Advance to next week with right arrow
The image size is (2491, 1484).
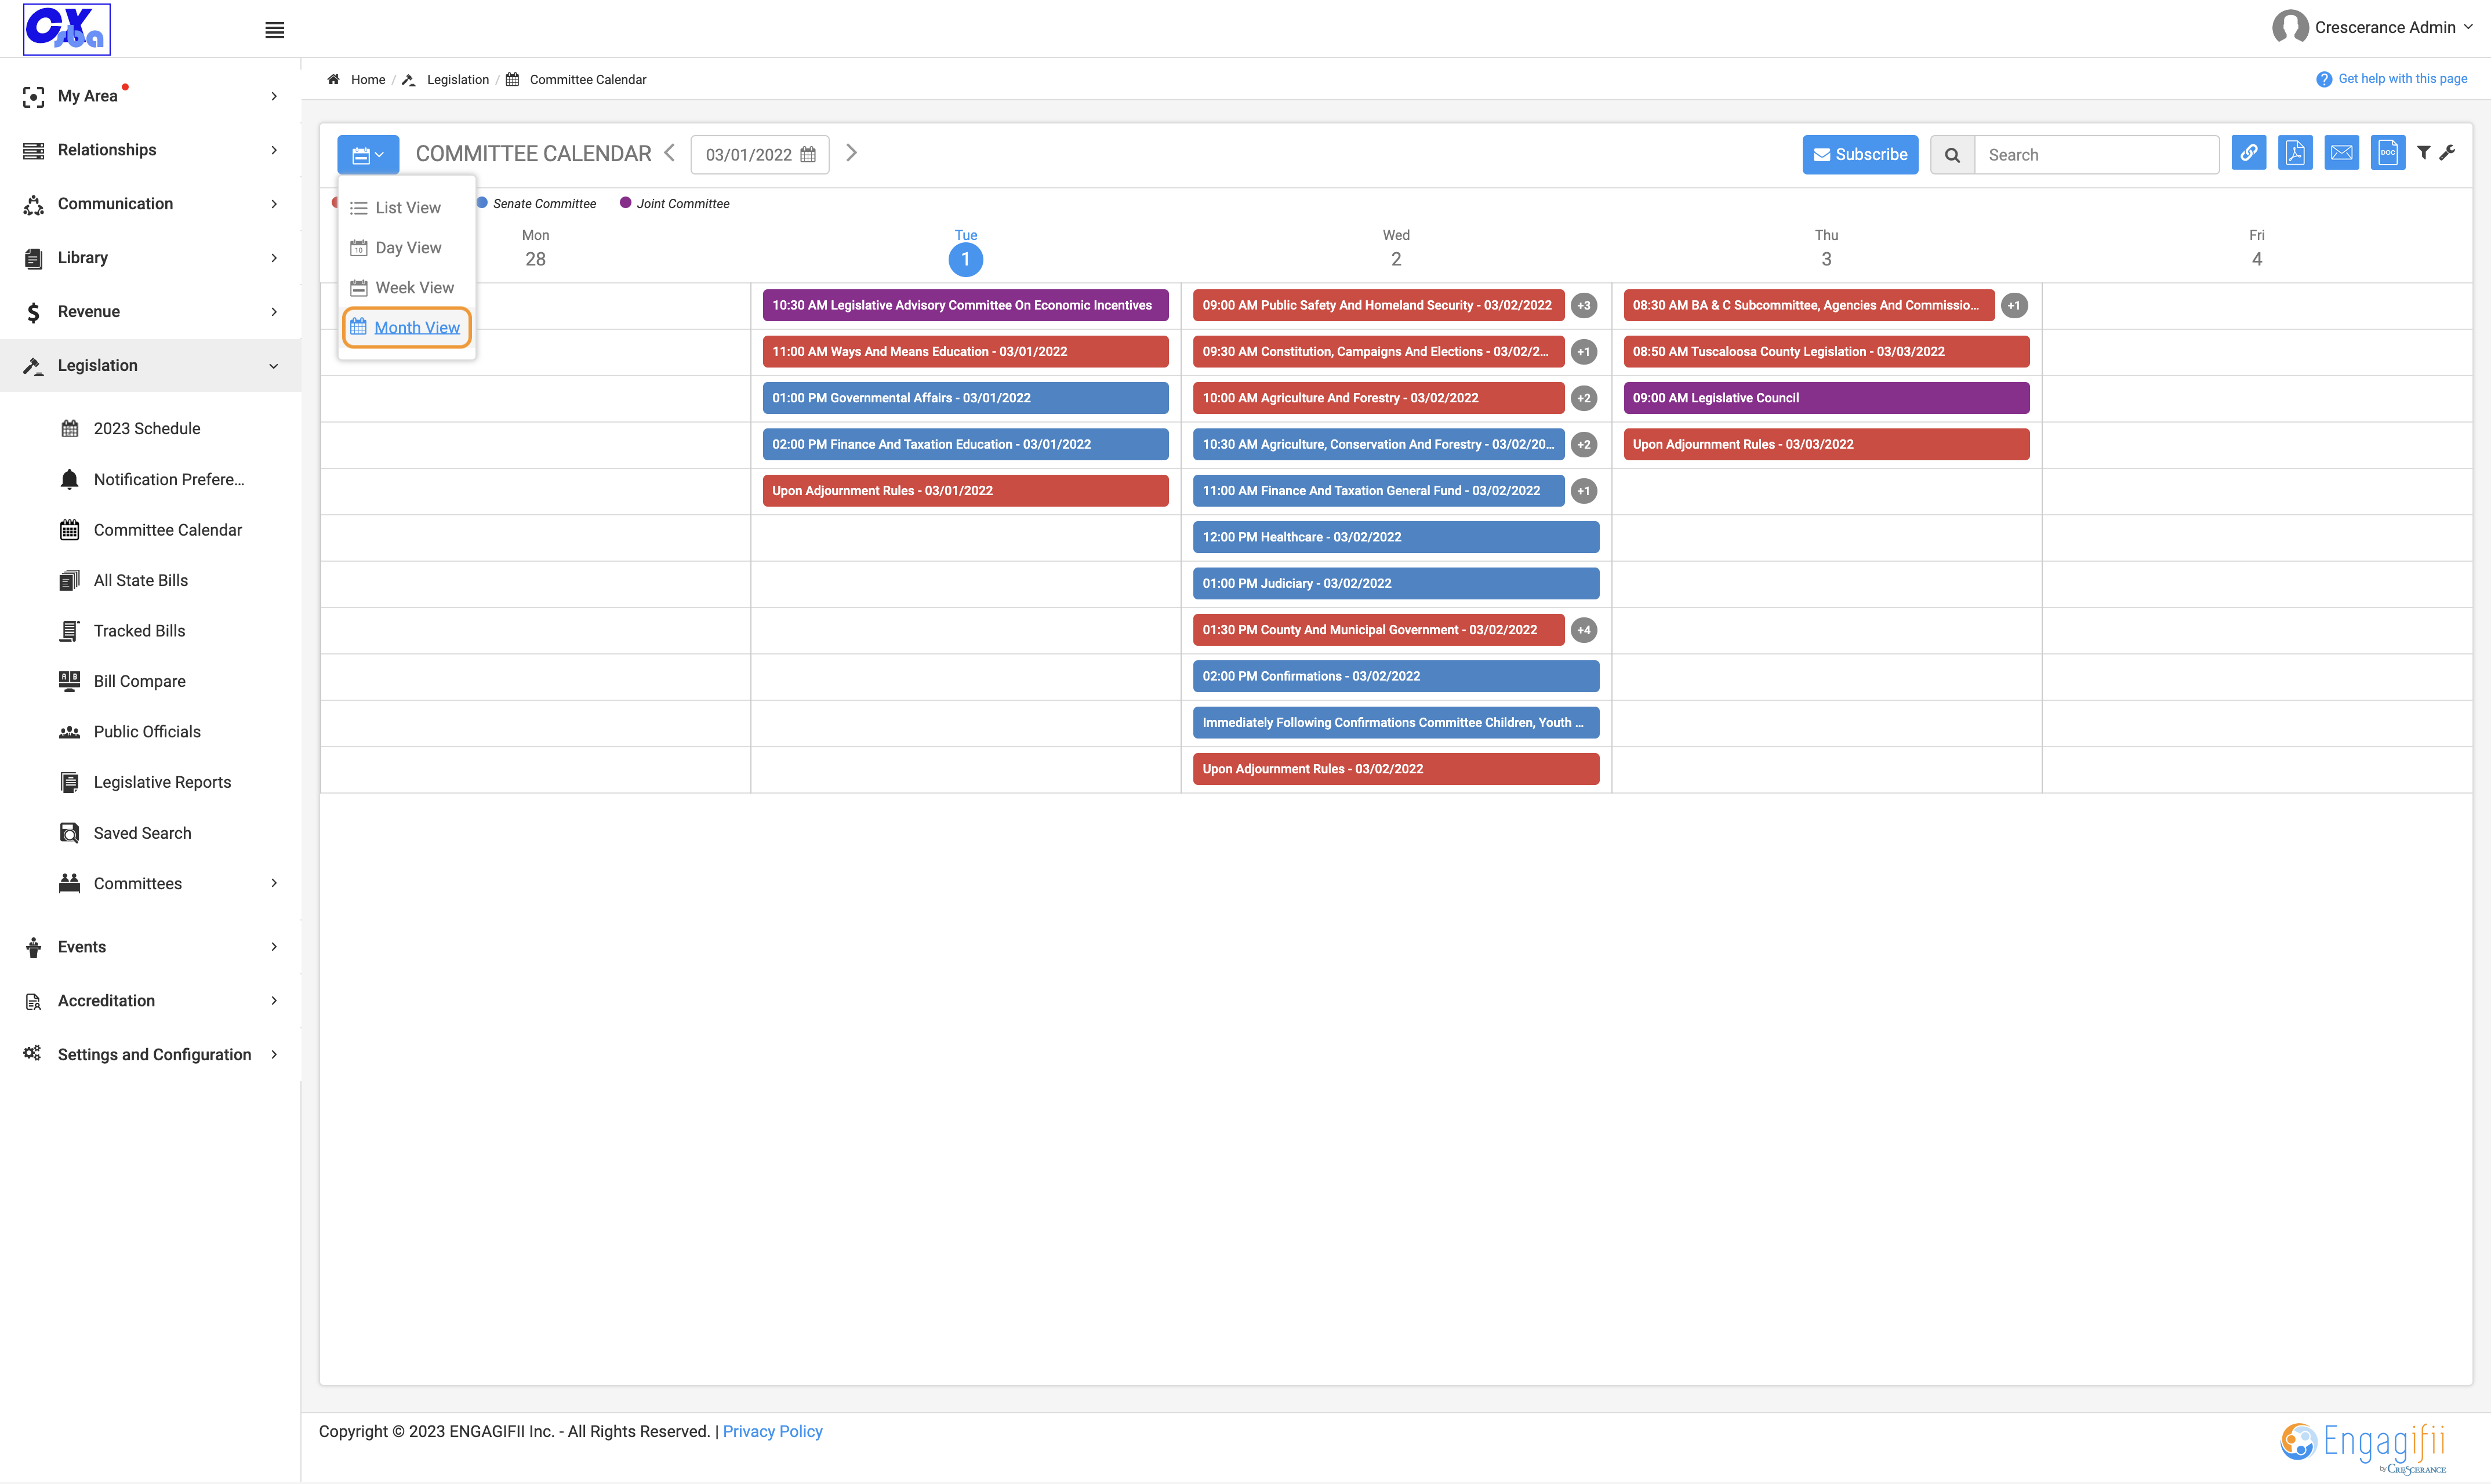coord(851,153)
